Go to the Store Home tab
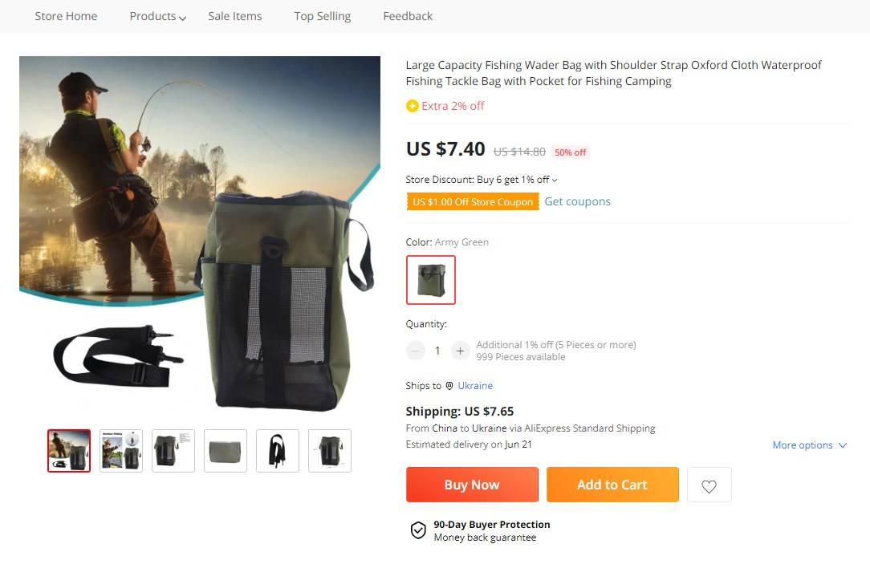This screenshot has width=870, height=564. click(x=66, y=16)
